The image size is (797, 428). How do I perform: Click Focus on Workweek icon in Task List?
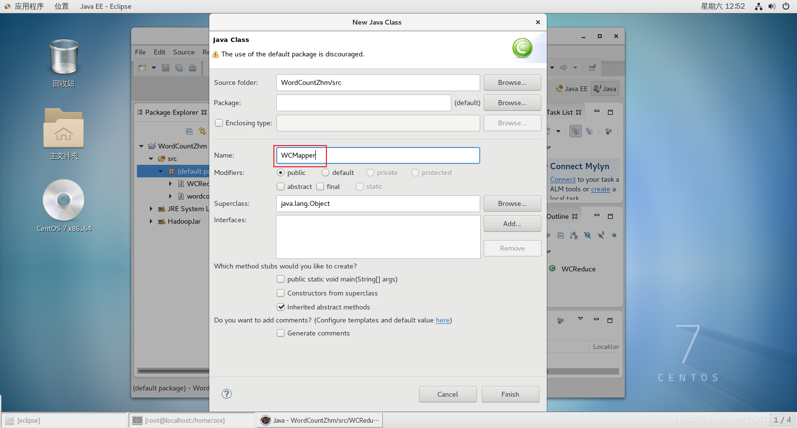tap(608, 131)
